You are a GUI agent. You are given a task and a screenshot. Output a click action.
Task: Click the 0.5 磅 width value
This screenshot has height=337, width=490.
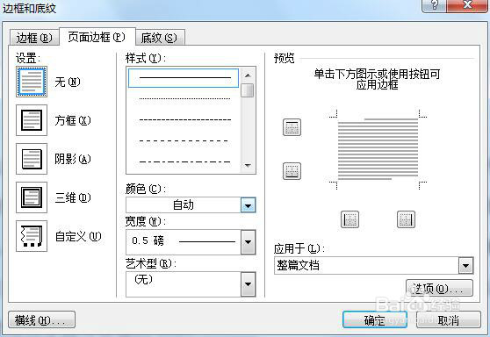(148, 240)
